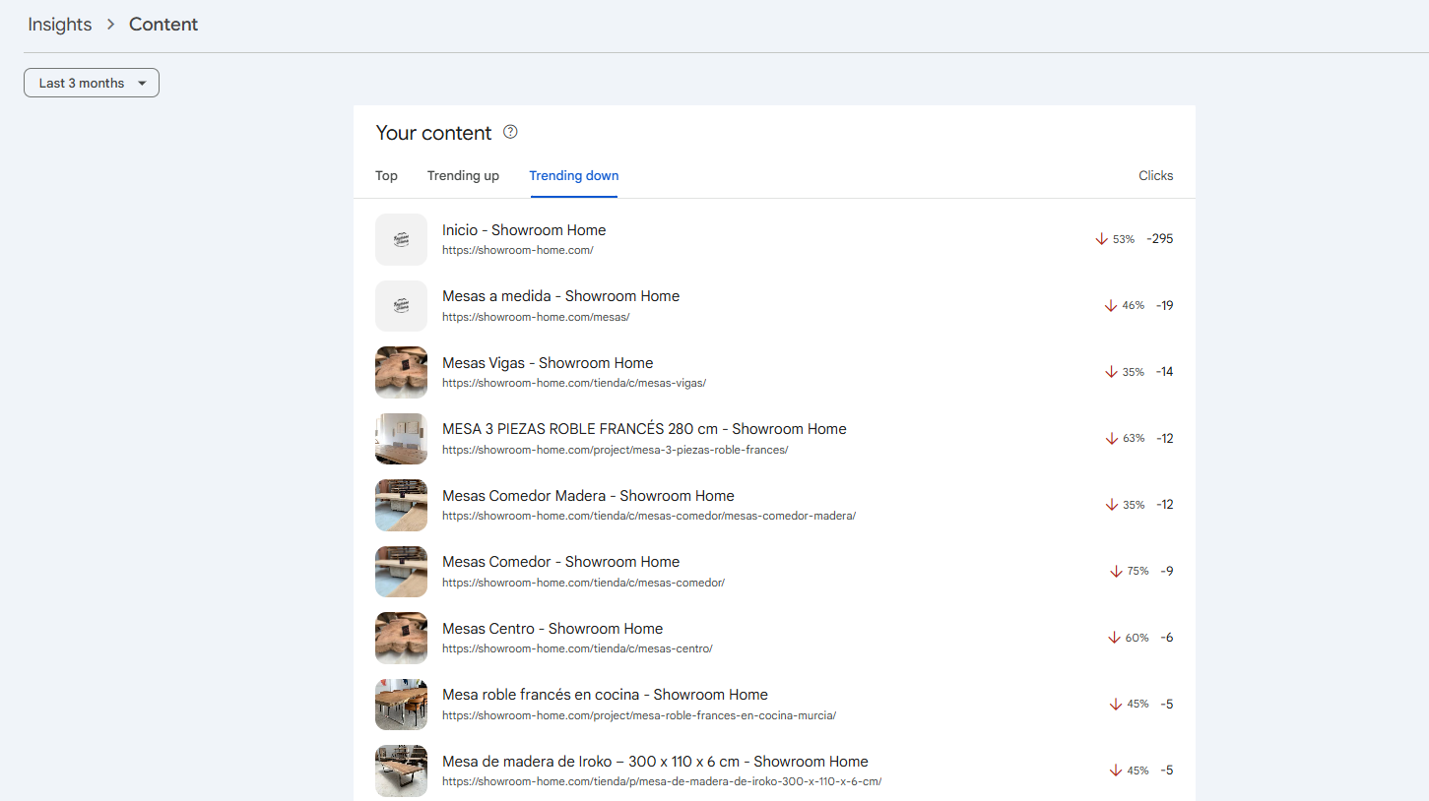
Task: Open the Last 3 months dropdown
Action: coord(92,84)
